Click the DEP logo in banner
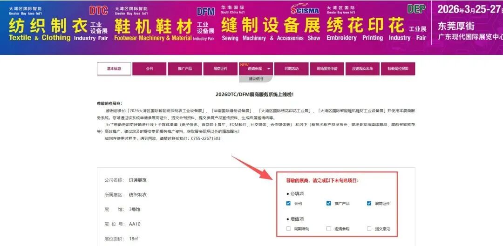 pyautogui.click(x=416, y=9)
